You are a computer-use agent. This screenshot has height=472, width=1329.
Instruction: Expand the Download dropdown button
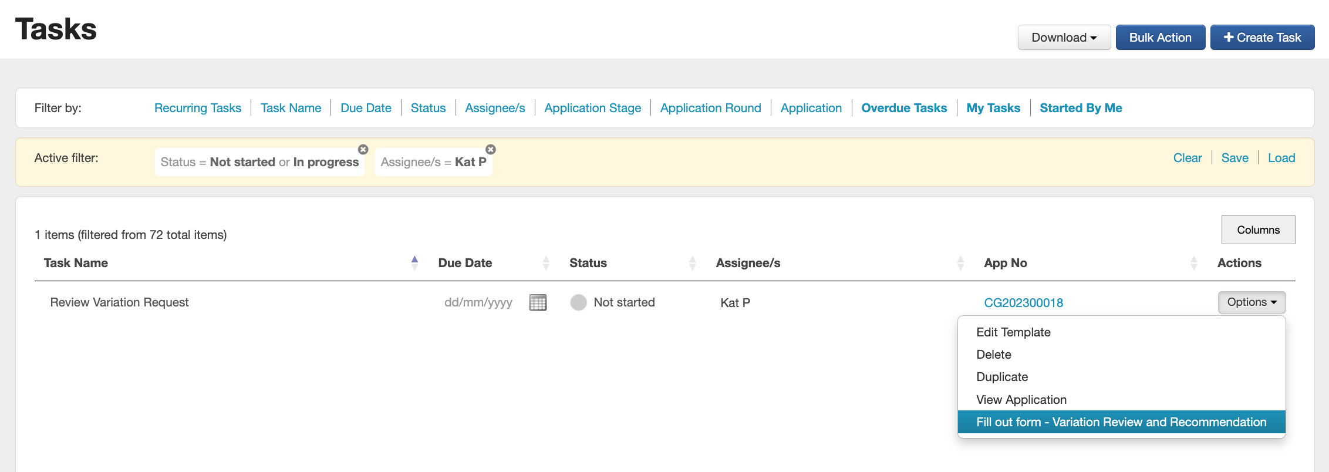pos(1064,38)
